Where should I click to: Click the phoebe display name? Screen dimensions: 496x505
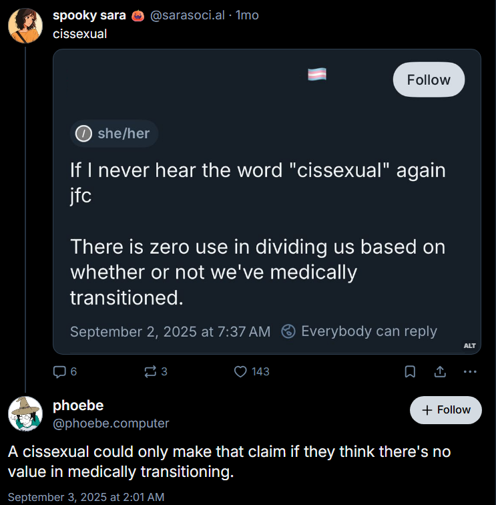point(78,405)
